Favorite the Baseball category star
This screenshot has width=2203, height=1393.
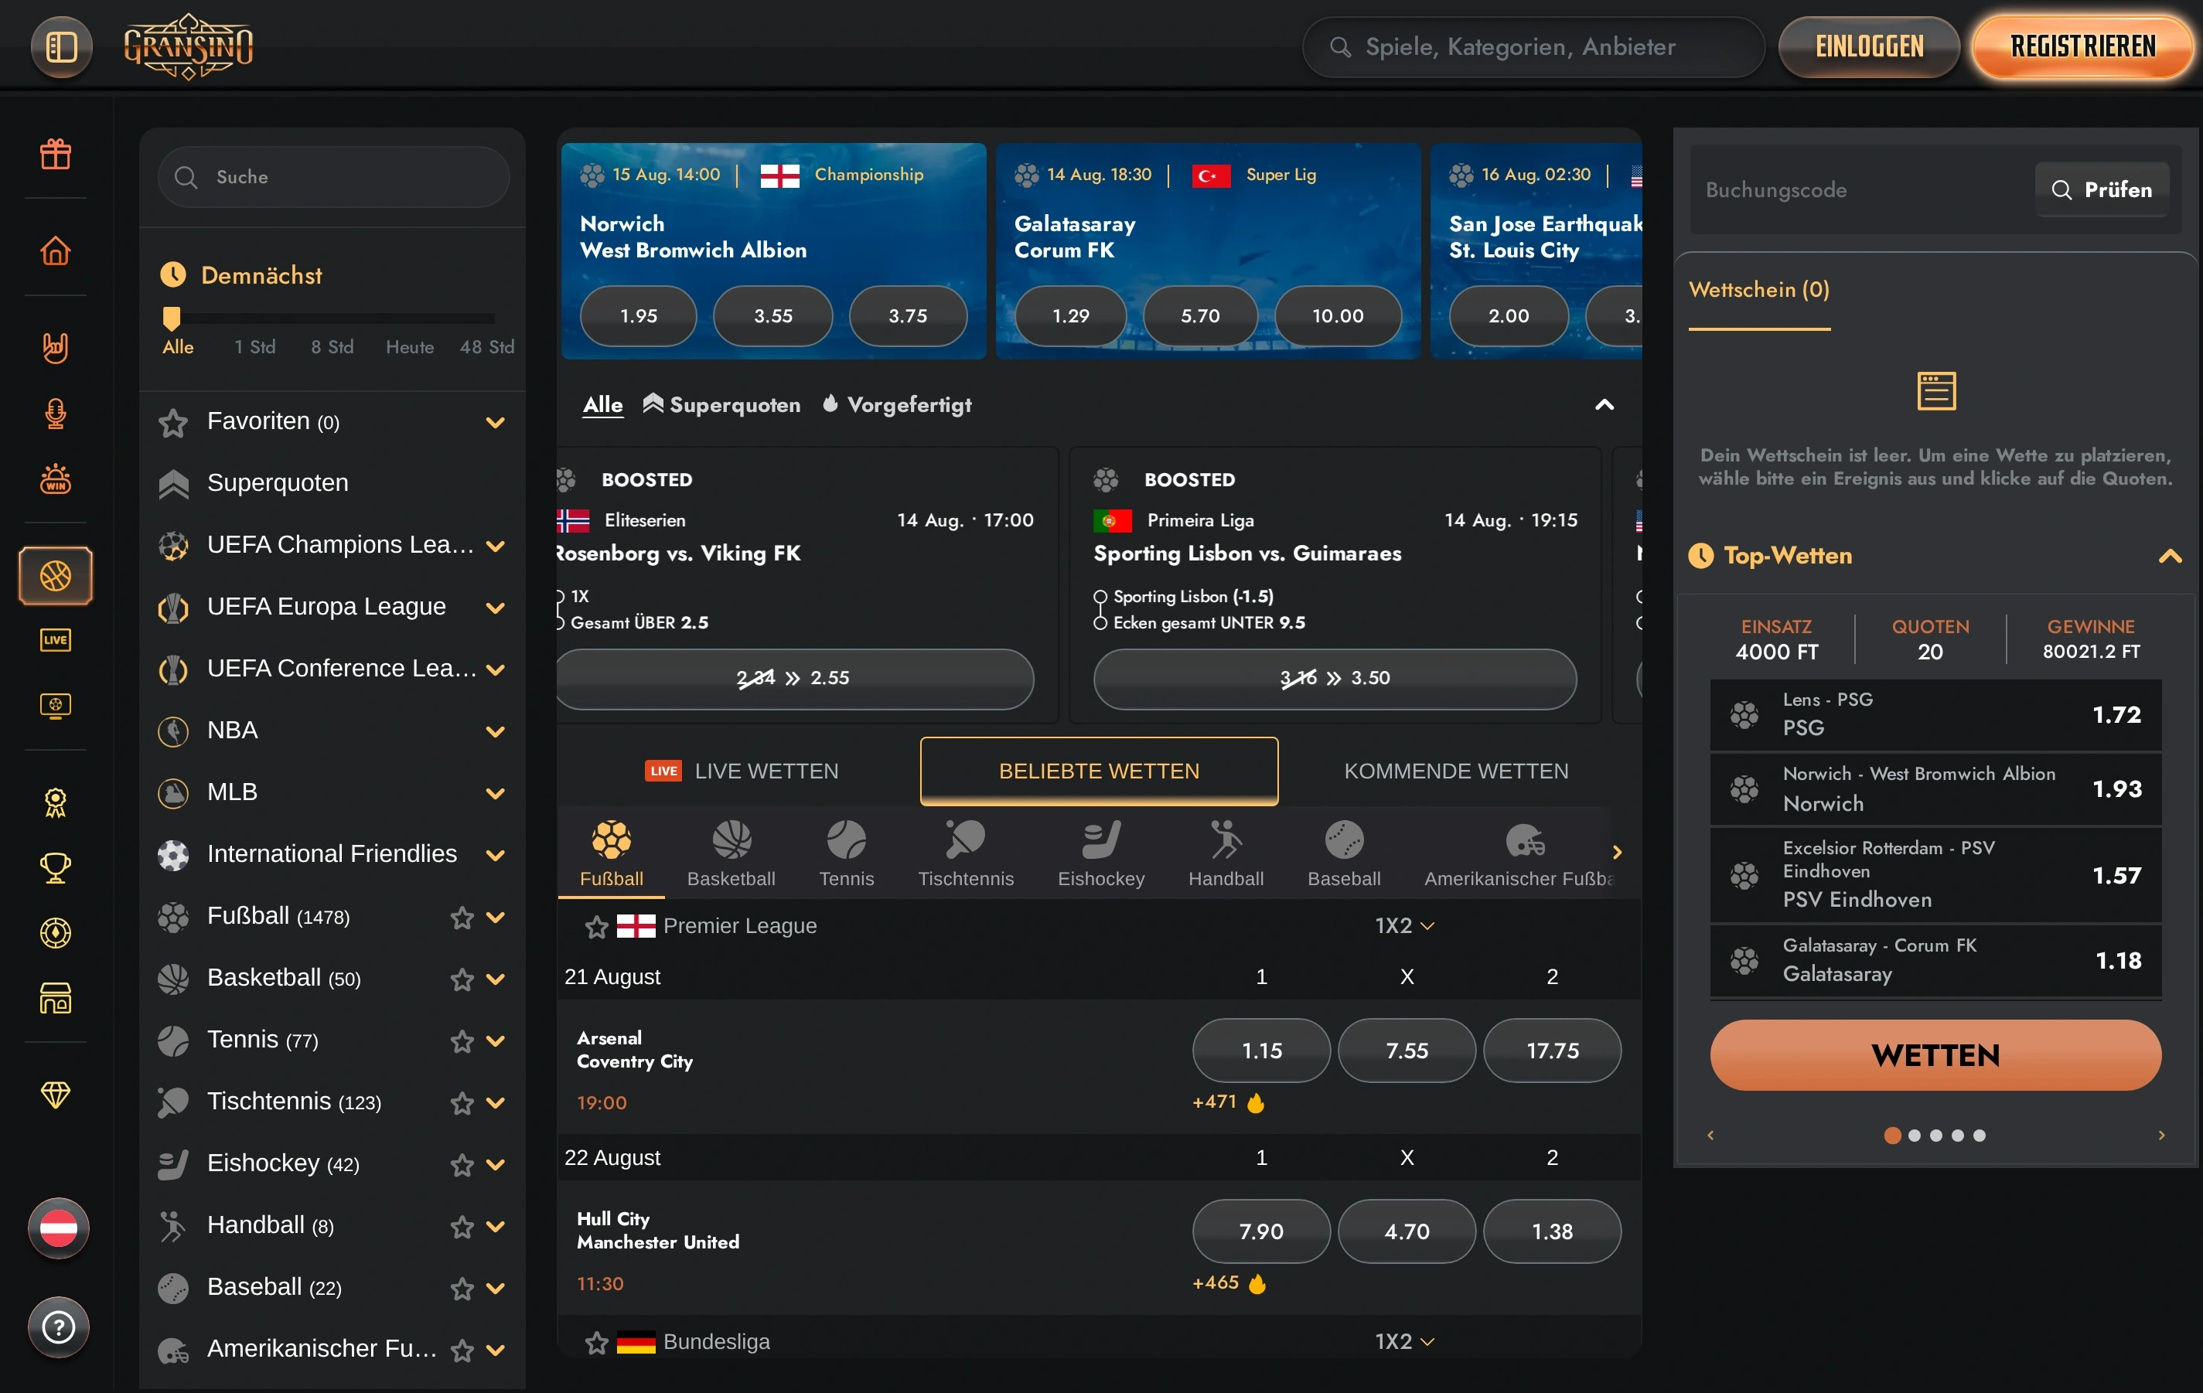click(462, 1288)
